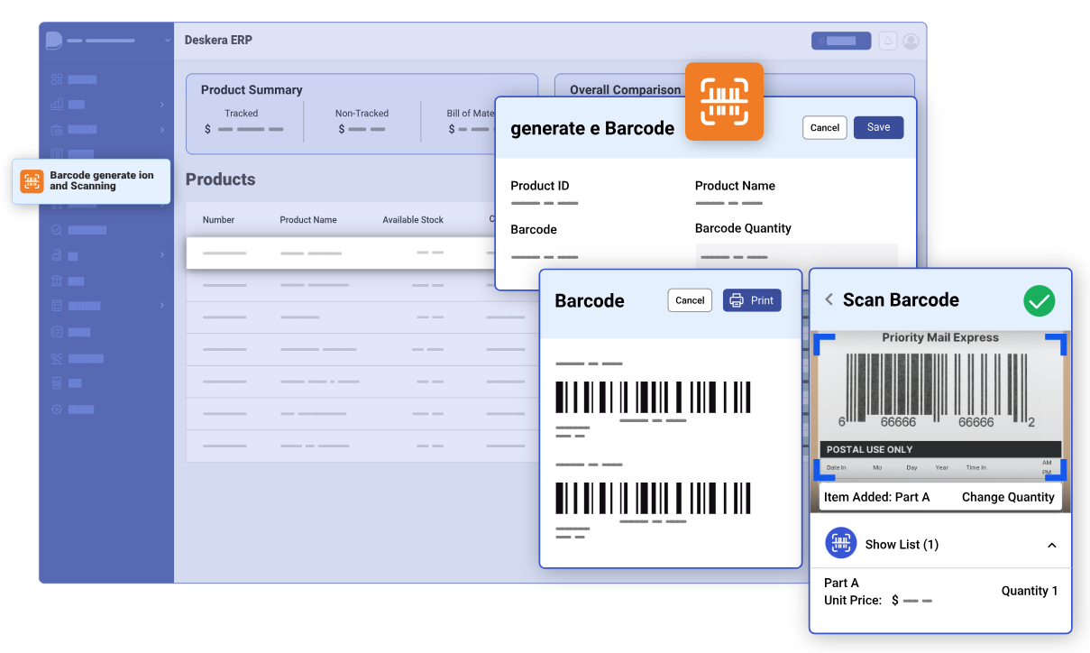Go back using the Scan Barcode arrow

(x=829, y=299)
